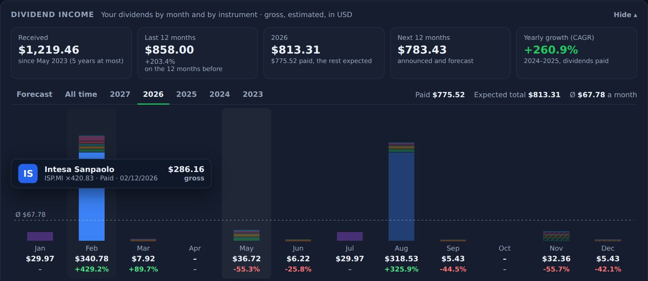View the 2023 tab
This screenshot has height=281, width=648.
(253, 94)
